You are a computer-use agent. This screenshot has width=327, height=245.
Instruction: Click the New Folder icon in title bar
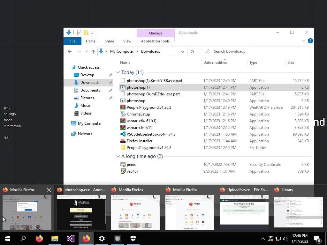click(x=86, y=33)
